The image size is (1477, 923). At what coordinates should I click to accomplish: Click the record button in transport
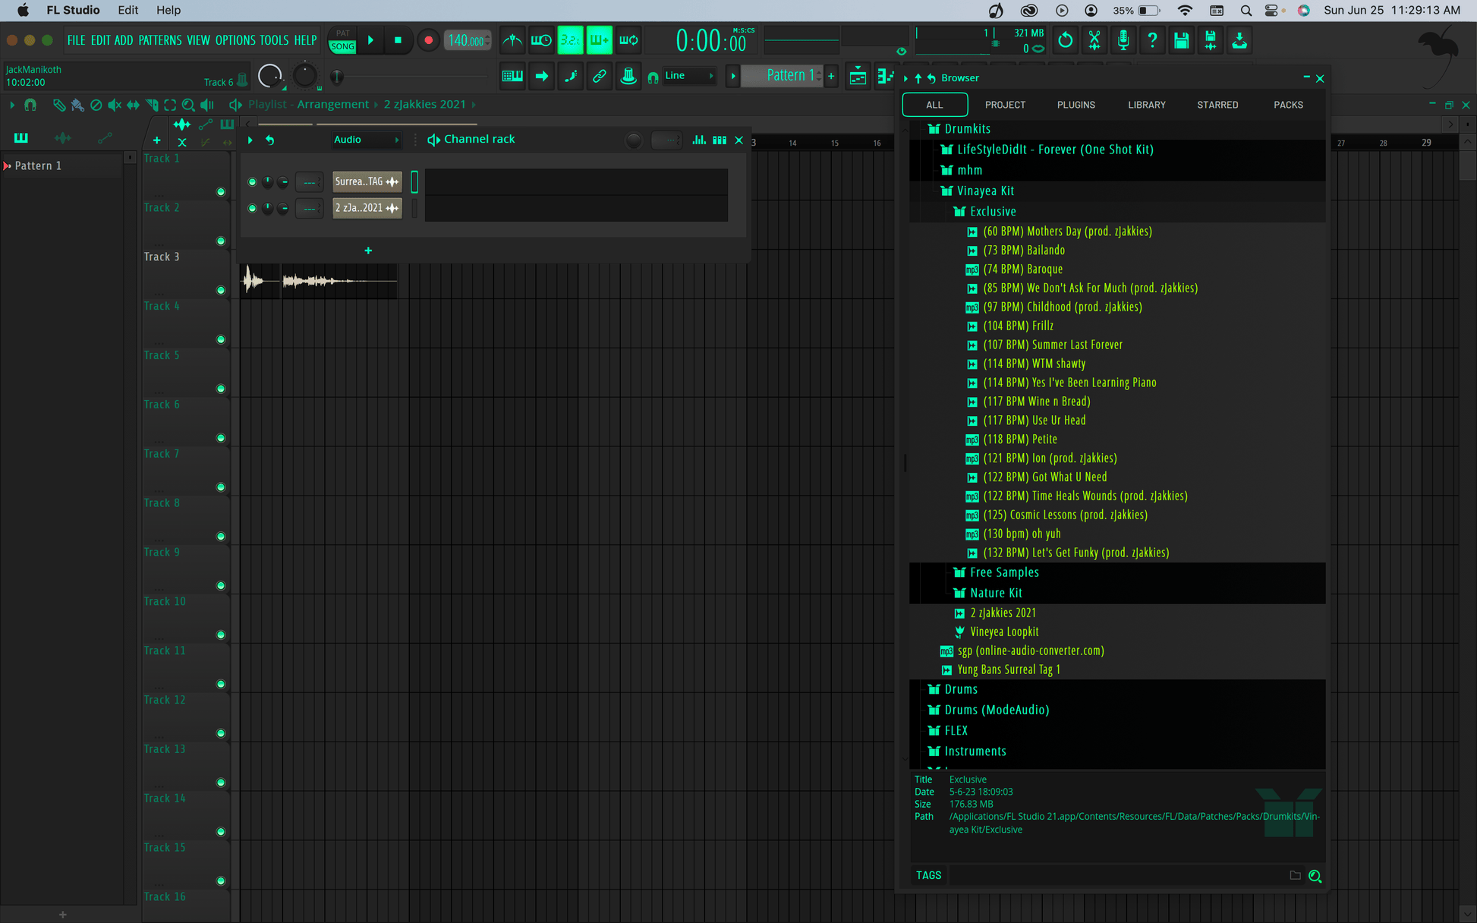[428, 40]
